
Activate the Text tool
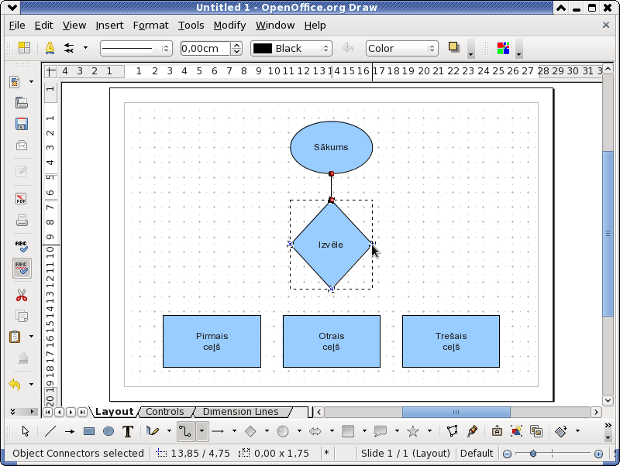click(x=128, y=432)
